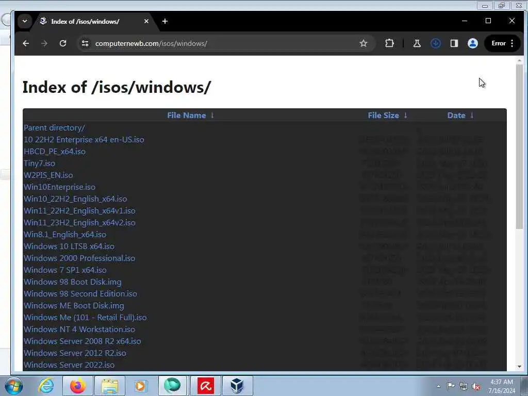Viewport: 528px width, 396px height.
Task: Open the clock showing 4:37 AM
Action: click(x=502, y=386)
